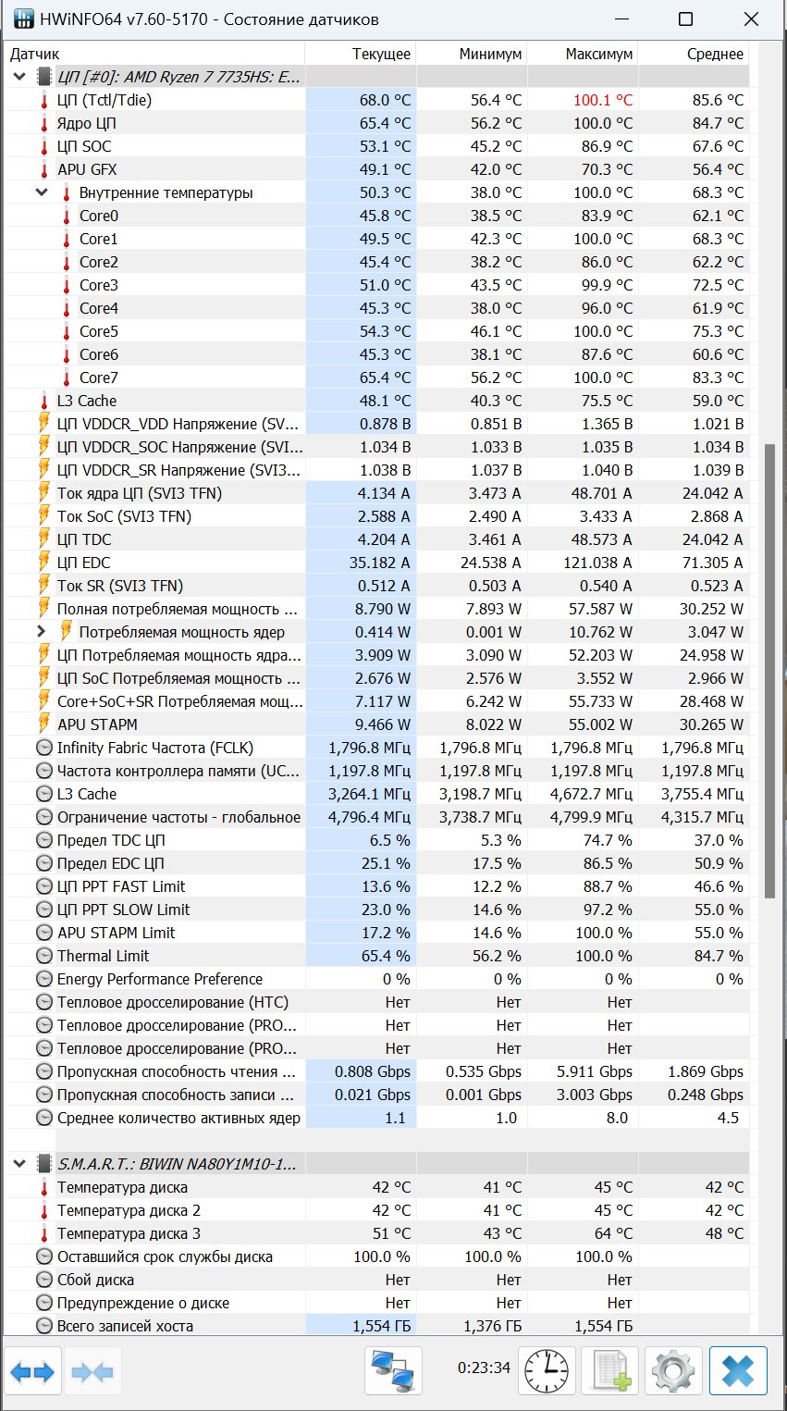Collapse the Внутренние температуры subgroup
The width and height of the screenshot is (787, 1411).
[x=42, y=192]
